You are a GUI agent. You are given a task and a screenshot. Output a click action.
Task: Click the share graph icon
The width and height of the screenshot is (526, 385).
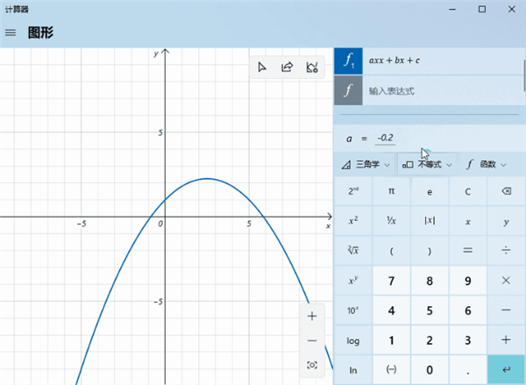287,68
